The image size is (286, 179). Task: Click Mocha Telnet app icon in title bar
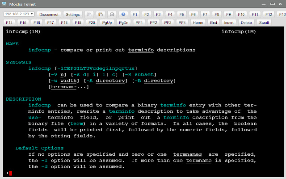[4, 4]
